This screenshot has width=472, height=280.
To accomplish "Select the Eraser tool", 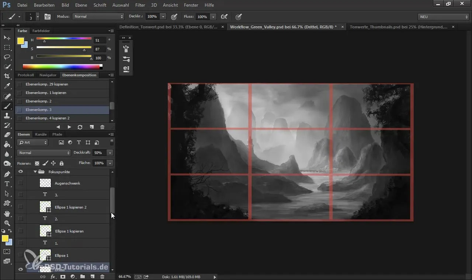I will point(7,135).
